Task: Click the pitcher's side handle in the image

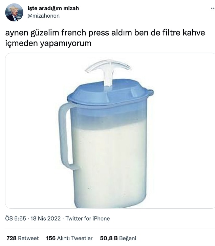Action: click(67, 136)
